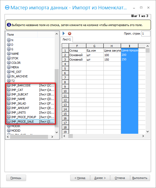Viewport: 156px width, 188px height.
Task: Open the Лист1 sheet tab
Action: 67,39
